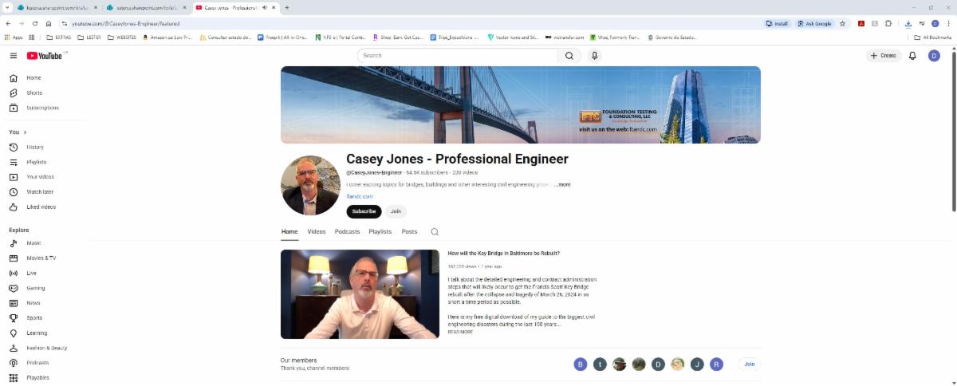Switch to the channel Posts tab

click(409, 232)
